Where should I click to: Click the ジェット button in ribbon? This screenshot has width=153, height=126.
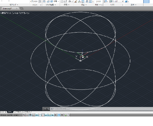99,1
